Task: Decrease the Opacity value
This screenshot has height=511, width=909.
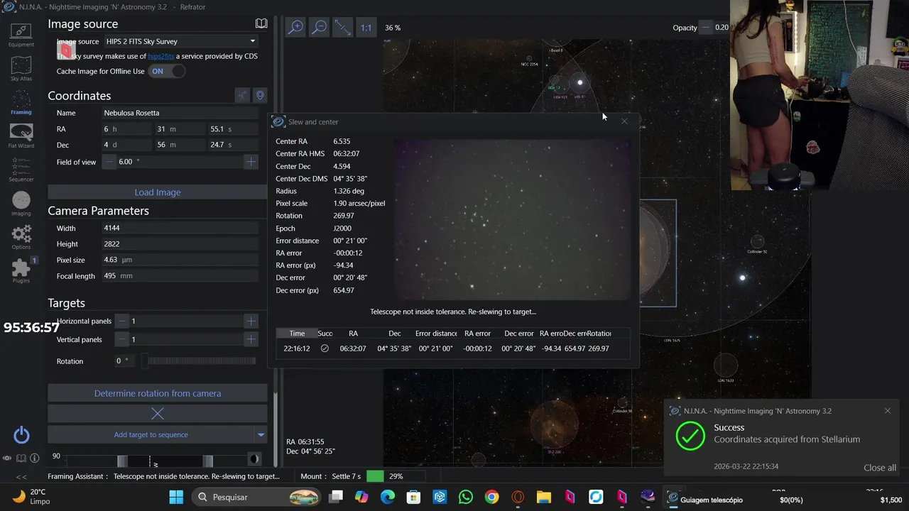Action: coord(706,28)
